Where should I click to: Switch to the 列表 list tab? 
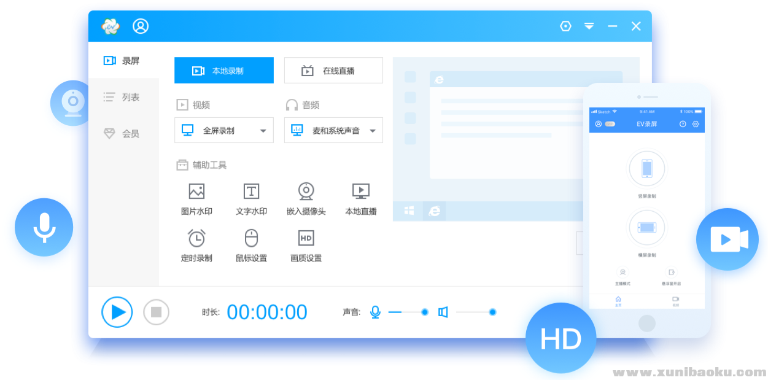(x=123, y=97)
